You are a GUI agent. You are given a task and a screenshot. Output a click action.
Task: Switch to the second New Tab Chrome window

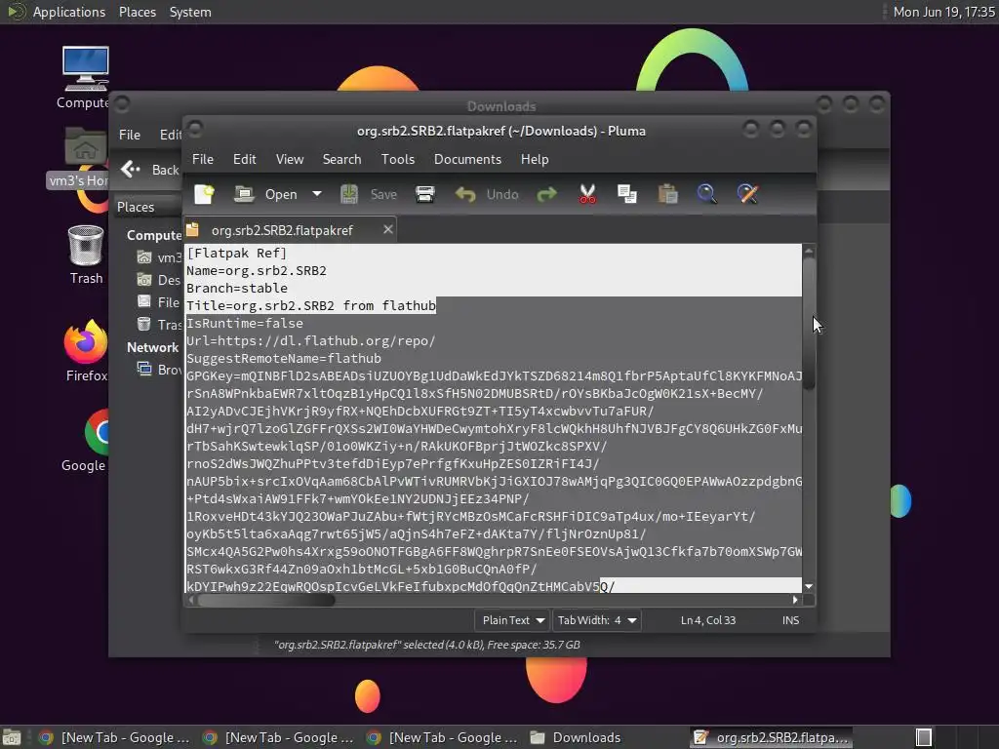tap(278, 737)
